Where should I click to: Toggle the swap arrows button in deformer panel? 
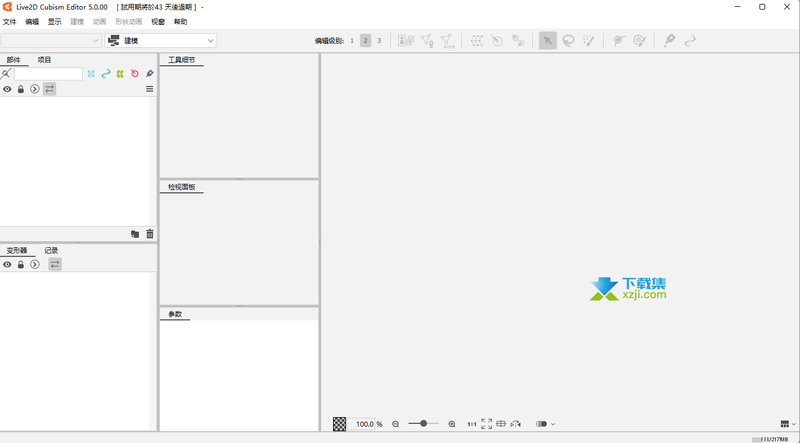(x=55, y=264)
